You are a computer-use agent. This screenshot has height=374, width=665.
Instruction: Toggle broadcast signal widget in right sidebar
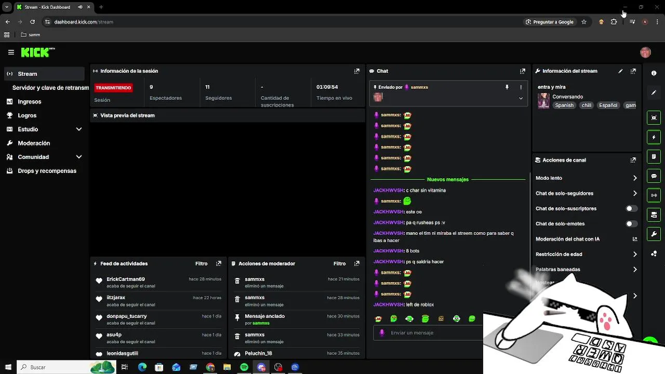(654, 195)
